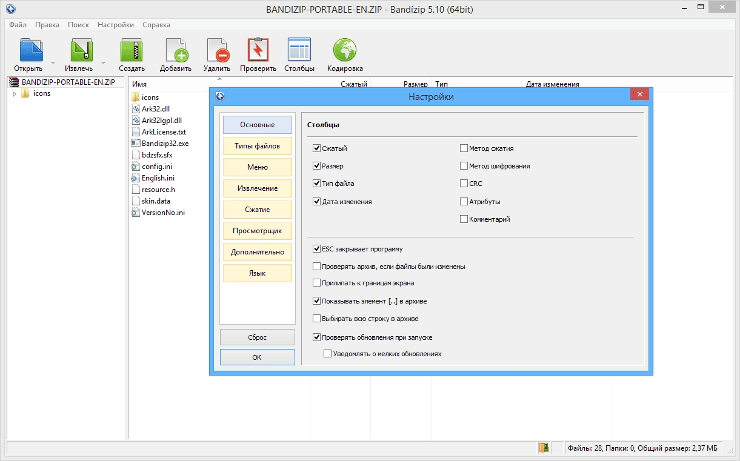740x461 pixels.
Task: Click the Bandizip icon in main title bar
Action: tap(11, 8)
